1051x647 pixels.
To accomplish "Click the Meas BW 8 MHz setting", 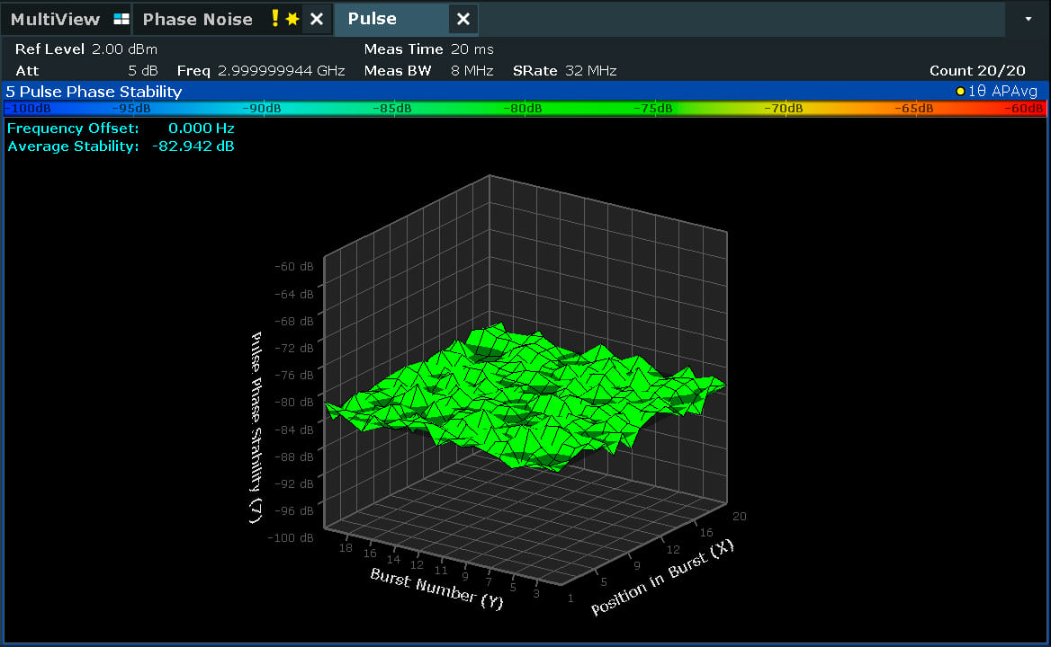I will point(472,71).
